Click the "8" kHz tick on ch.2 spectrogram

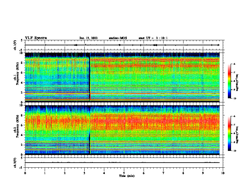click(22, 115)
